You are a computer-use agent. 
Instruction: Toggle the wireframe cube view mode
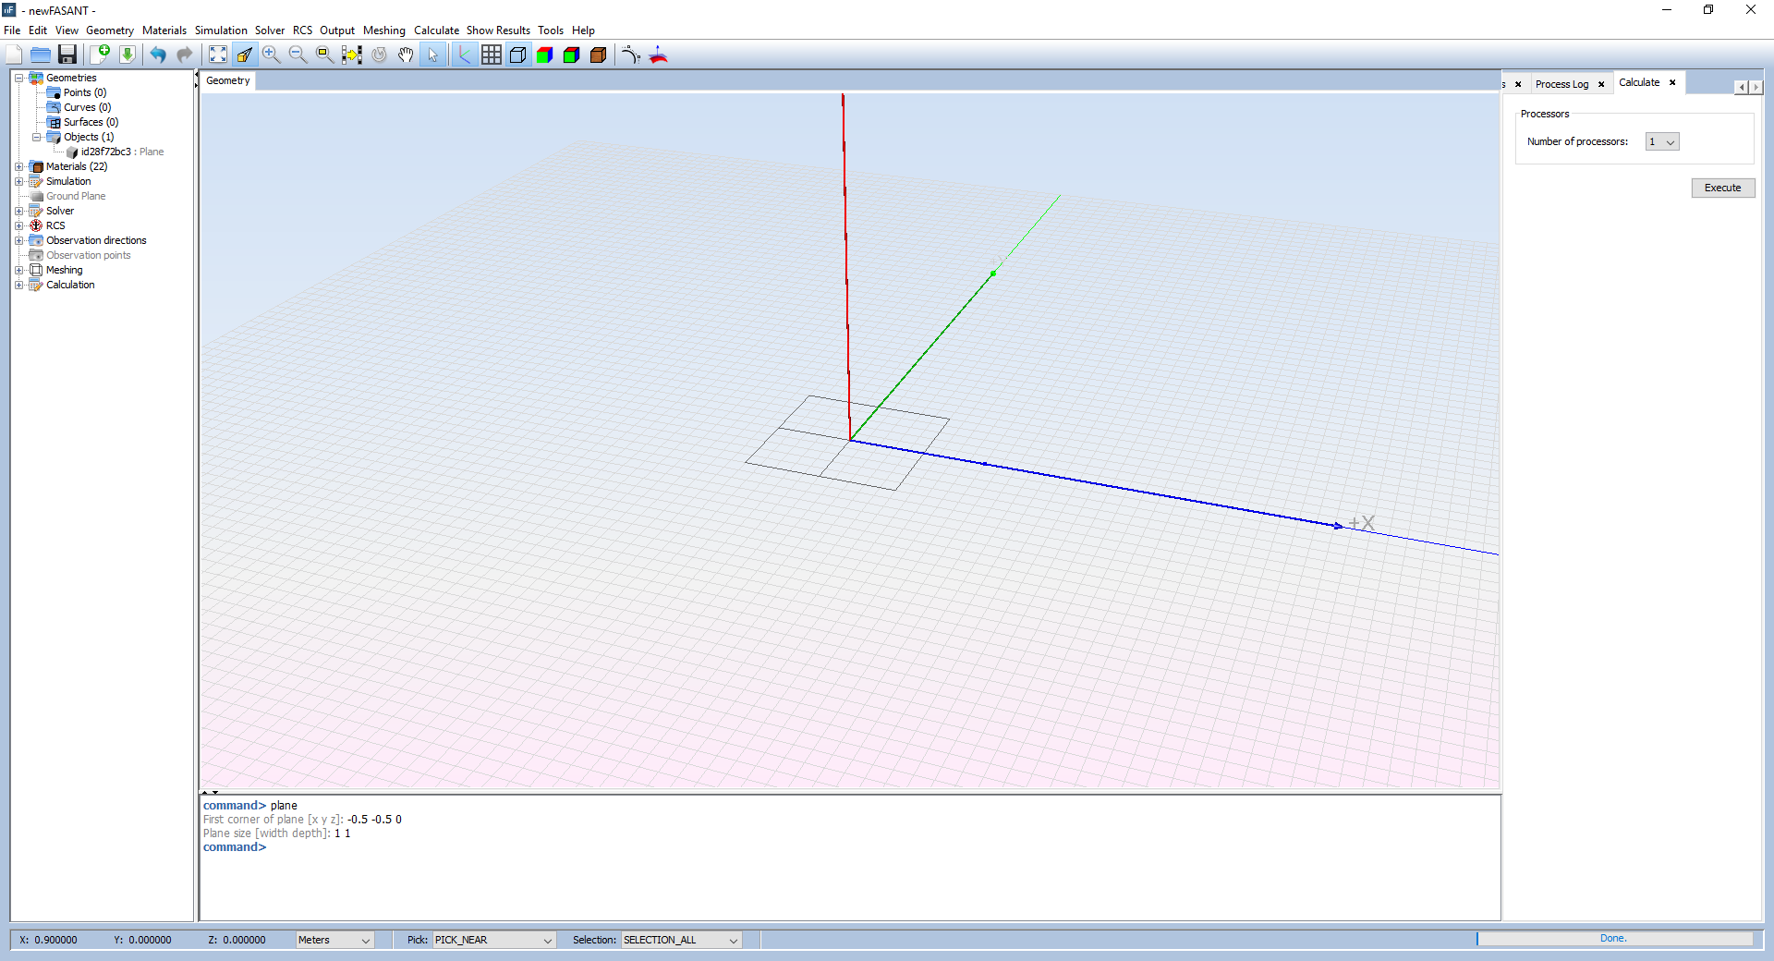pyautogui.click(x=518, y=55)
